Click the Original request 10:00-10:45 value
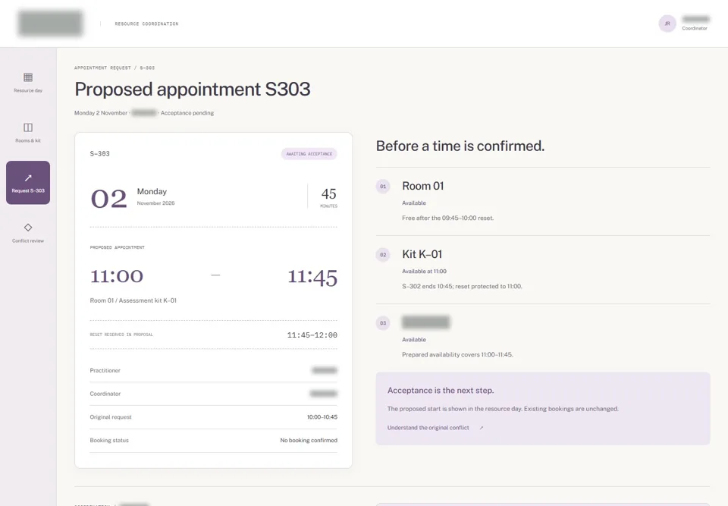The image size is (728, 506). 322,417
